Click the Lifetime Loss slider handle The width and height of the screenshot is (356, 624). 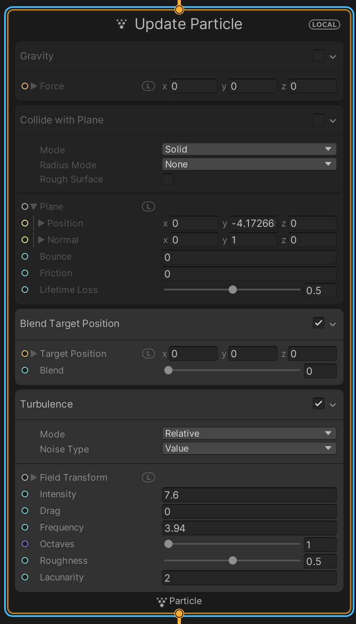233,290
